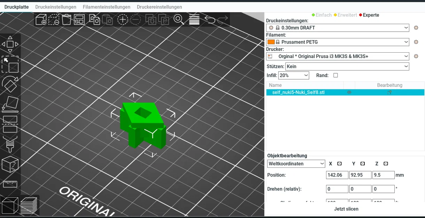Toggle visibility eye of self_nuki5-Nuki_Self8.stl

coord(349,92)
